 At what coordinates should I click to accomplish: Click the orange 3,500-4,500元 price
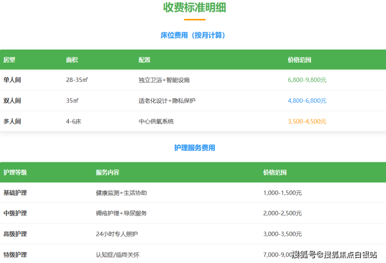(x=307, y=122)
